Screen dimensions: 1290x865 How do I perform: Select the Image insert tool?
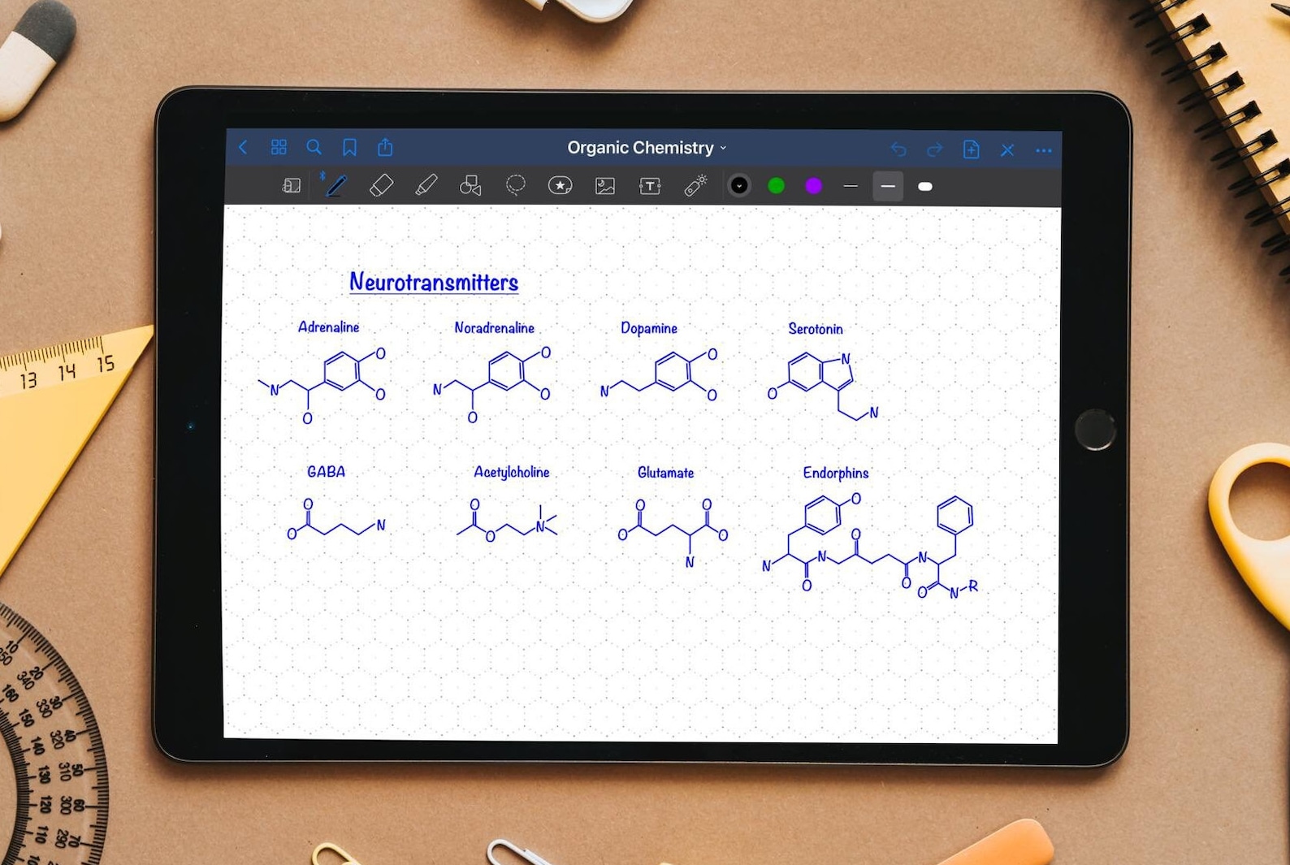(x=605, y=186)
